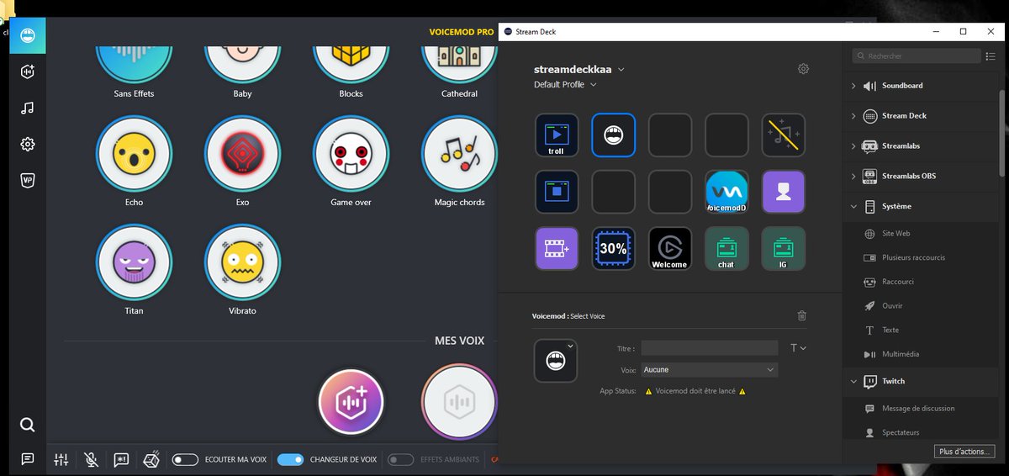Select the purple person key in grid

(x=784, y=192)
